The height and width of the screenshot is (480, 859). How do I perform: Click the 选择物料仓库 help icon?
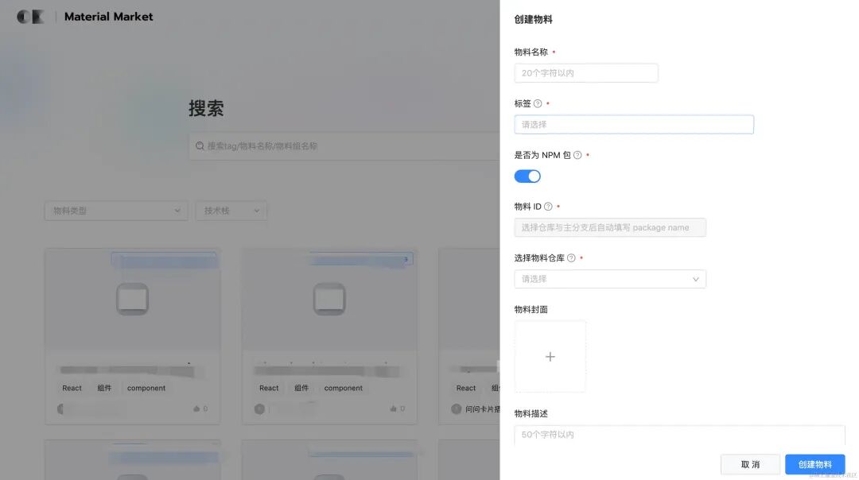click(x=571, y=257)
